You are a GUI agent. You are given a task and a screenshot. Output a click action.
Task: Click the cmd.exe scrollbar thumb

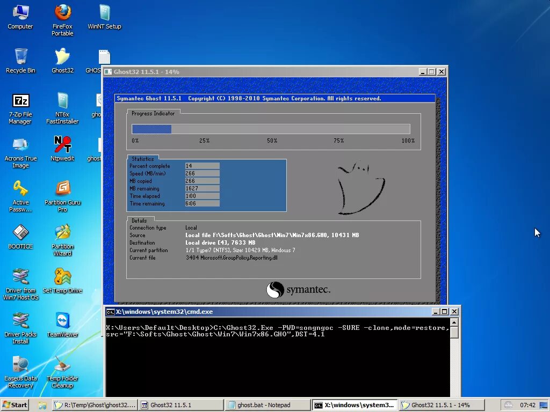pyautogui.click(x=454, y=333)
